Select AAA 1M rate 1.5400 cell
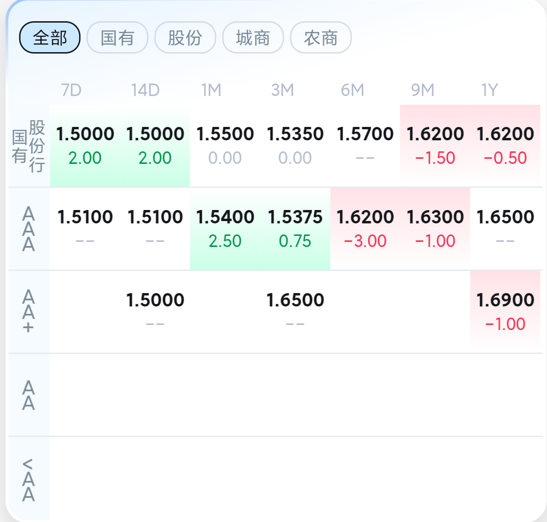547x522 pixels. [x=225, y=229]
